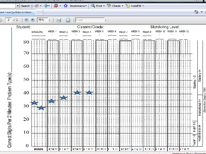The width and height of the screenshot is (206, 154).
Task: Open a new blank browser tab
Action: point(39,13)
